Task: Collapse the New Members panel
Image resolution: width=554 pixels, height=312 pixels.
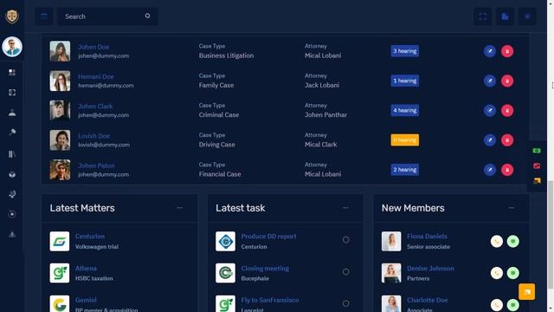Action: point(512,208)
